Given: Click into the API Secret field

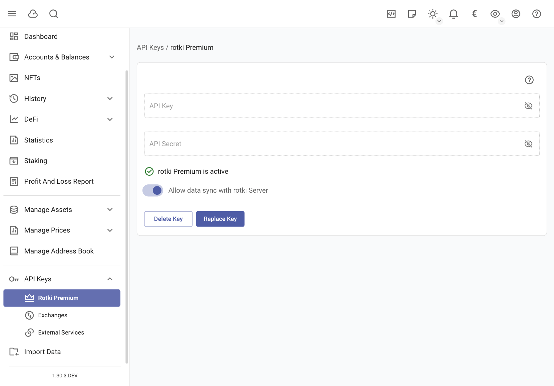Looking at the screenshot, I should (x=342, y=144).
